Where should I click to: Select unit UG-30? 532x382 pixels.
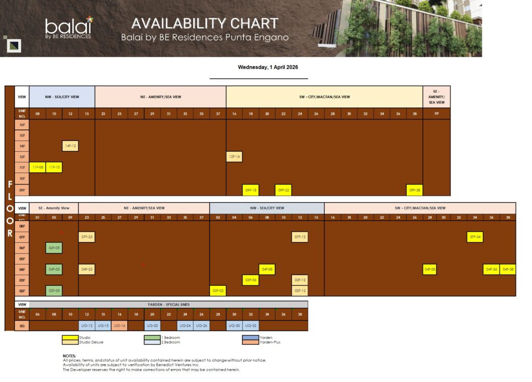pos(233,325)
